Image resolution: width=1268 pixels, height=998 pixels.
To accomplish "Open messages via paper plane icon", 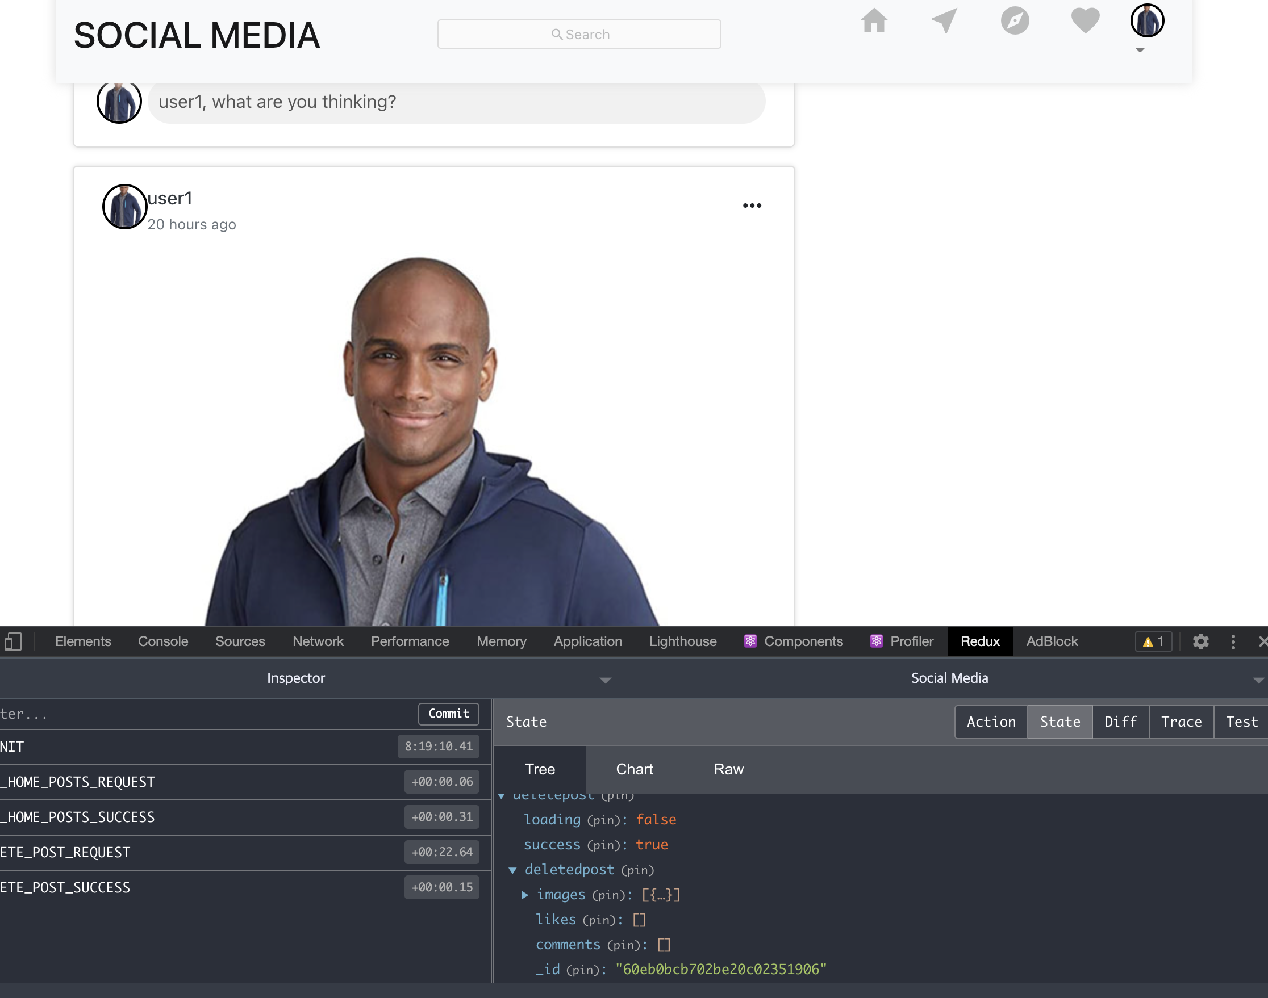I will click(944, 21).
